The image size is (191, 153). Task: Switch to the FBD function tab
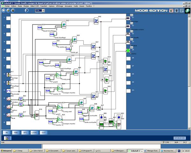point(15,132)
